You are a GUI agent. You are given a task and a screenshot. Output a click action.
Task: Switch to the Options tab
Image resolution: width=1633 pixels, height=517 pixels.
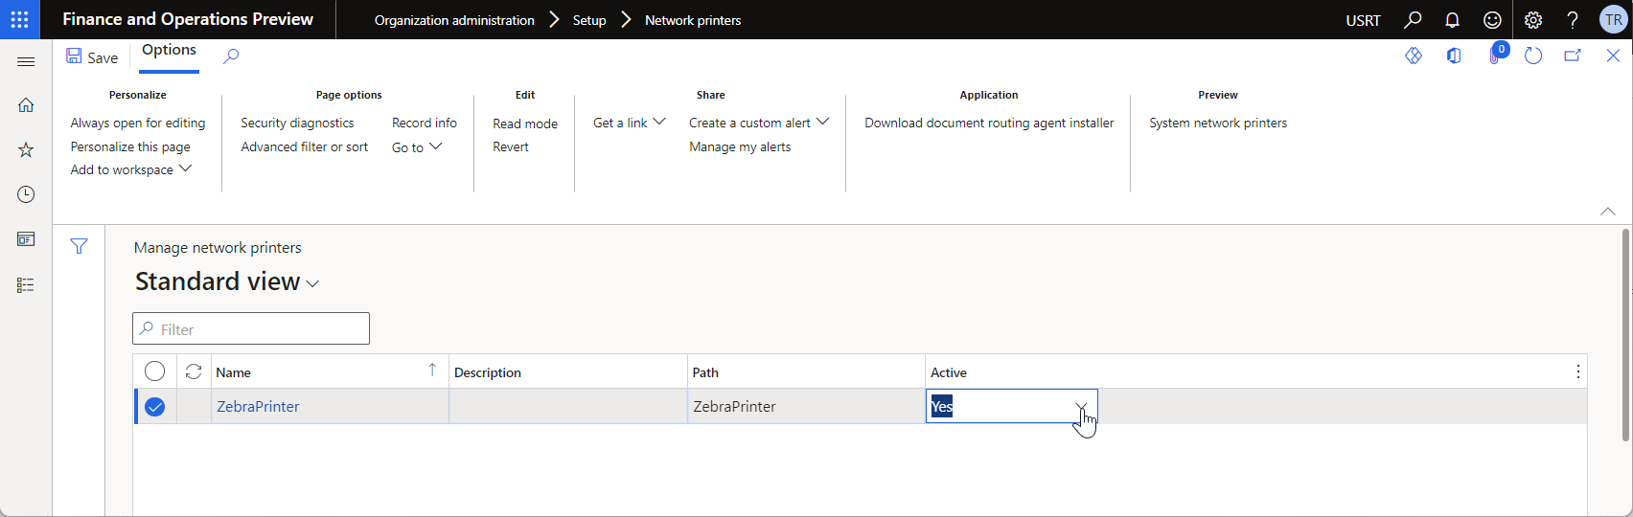click(169, 50)
